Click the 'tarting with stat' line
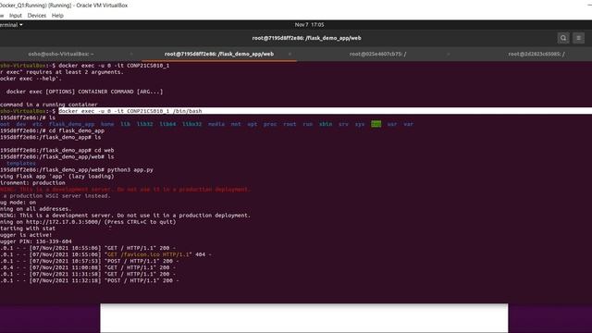 pyautogui.click(x=28, y=228)
